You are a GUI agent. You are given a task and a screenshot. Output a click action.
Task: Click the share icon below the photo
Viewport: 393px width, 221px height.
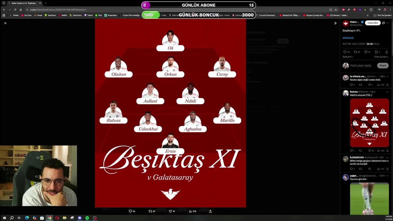(210, 211)
